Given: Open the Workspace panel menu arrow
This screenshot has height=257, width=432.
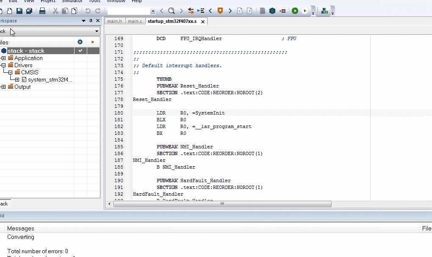Looking at the screenshot, I should (x=83, y=21).
